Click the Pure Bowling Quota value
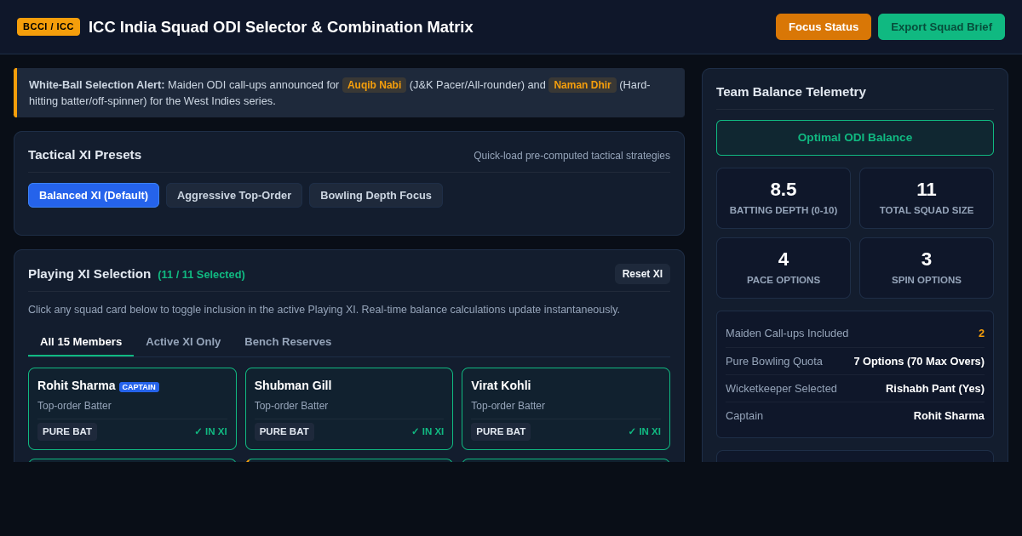This screenshot has height=536, width=1022. (x=919, y=361)
